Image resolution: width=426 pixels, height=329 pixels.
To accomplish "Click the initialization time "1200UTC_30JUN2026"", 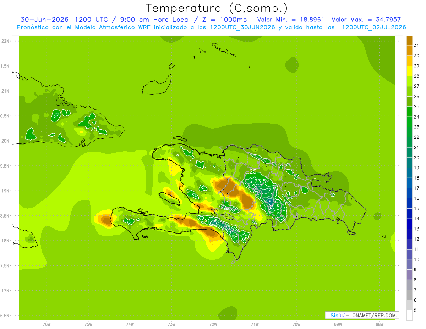I will coord(243,27).
